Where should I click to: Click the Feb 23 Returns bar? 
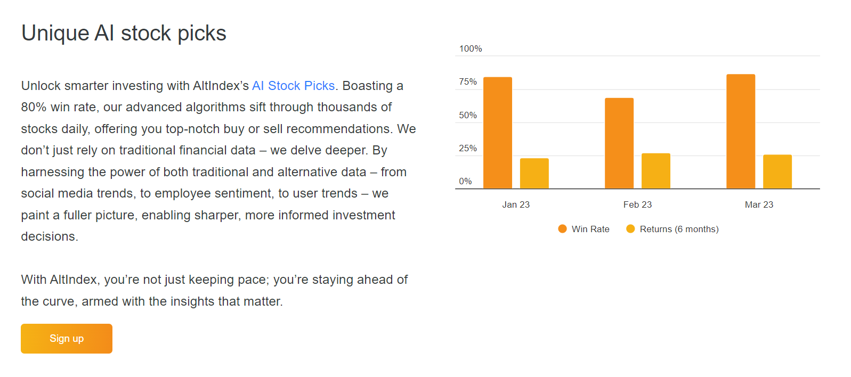click(656, 171)
